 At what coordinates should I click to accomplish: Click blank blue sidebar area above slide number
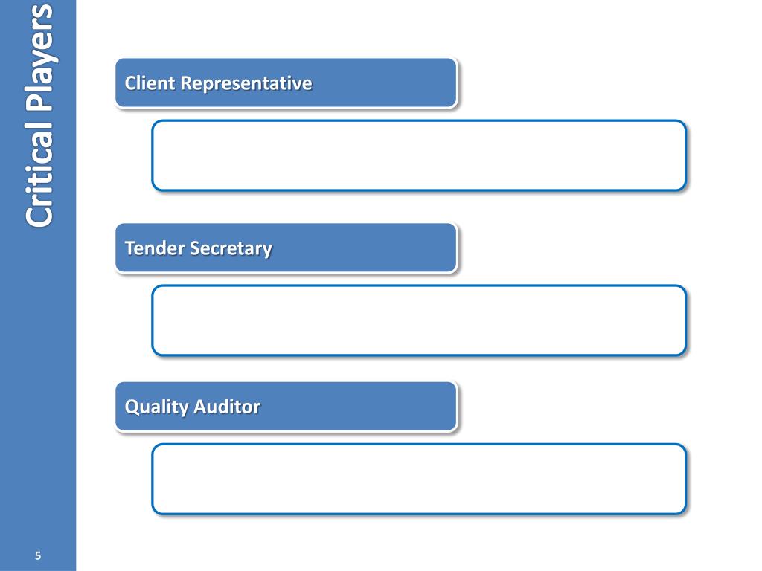[38, 388]
